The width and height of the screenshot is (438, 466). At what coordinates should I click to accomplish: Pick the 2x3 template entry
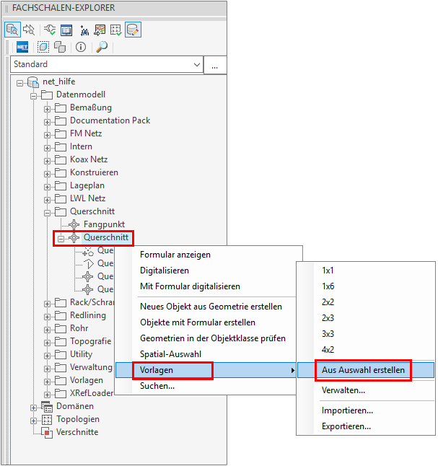click(x=328, y=318)
